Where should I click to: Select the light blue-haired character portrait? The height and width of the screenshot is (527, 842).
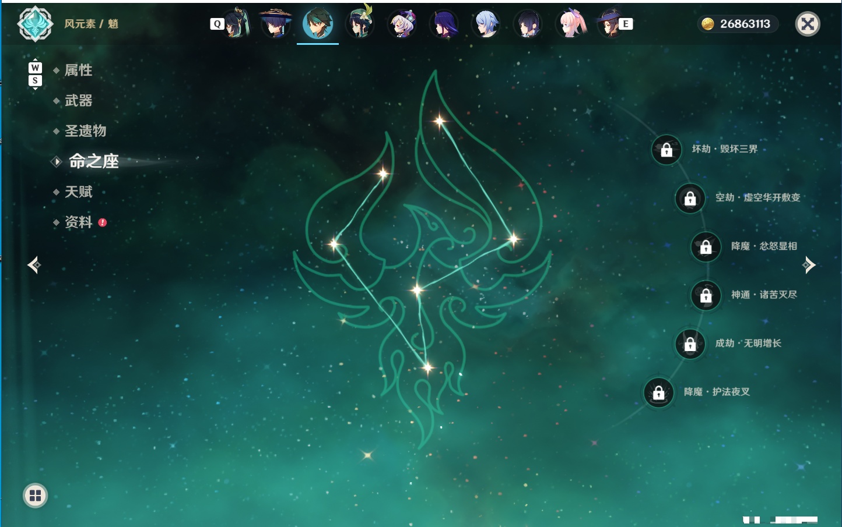tap(486, 24)
